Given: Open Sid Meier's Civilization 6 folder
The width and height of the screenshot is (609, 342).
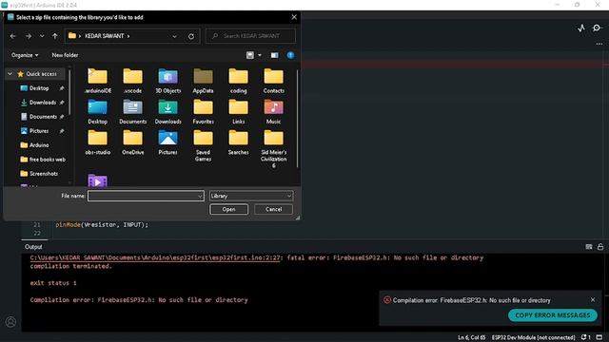Looking at the screenshot, I should coord(273,149).
